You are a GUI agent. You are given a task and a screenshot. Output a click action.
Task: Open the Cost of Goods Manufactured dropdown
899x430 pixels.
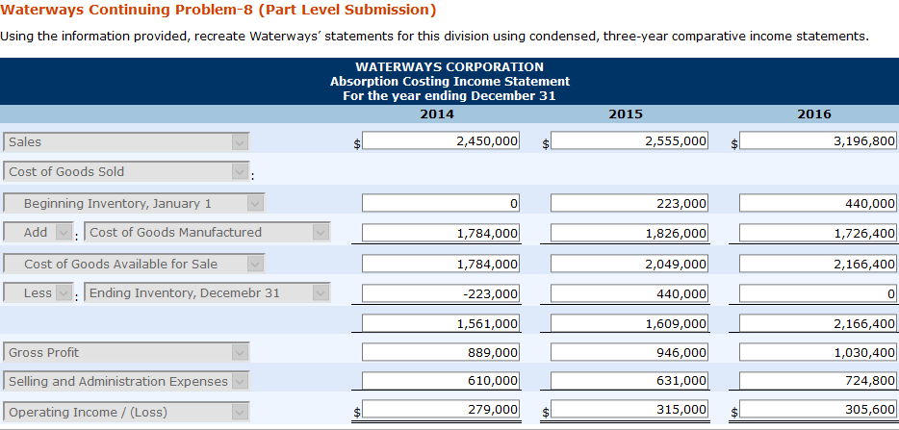207,232
